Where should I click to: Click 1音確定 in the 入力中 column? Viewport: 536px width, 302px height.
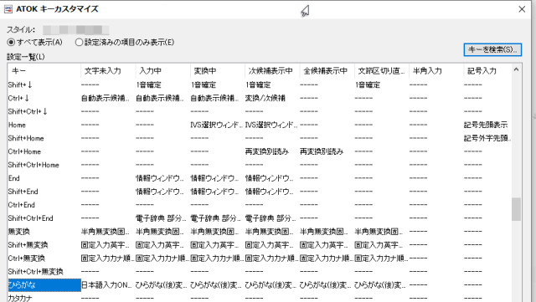point(149,84)
